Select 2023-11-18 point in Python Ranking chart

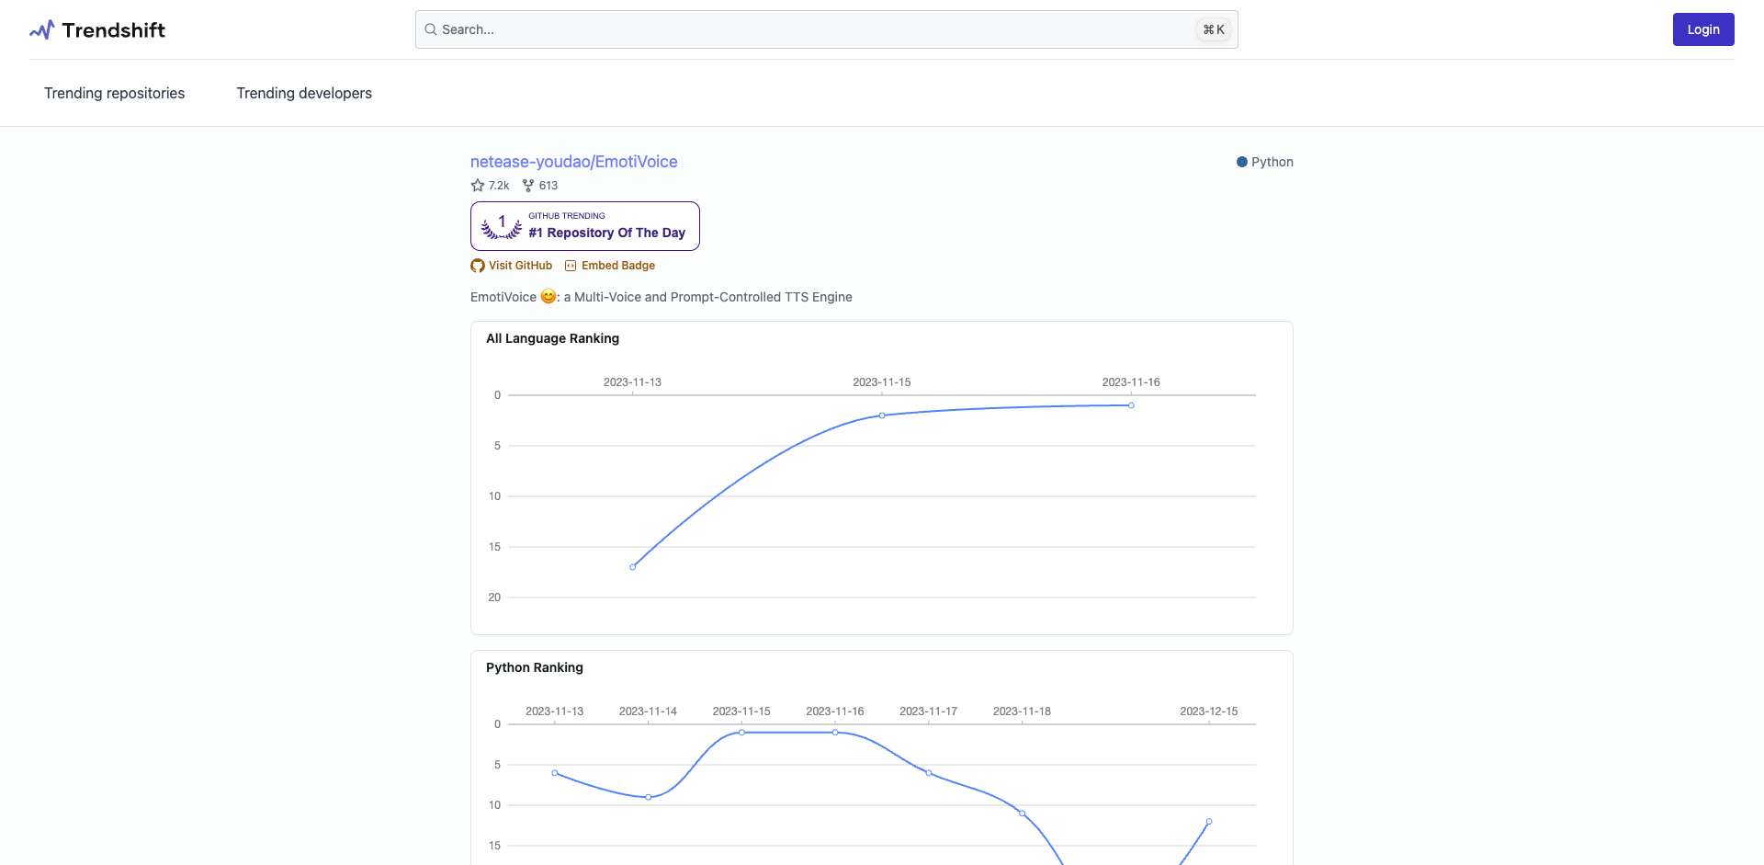pos(1022,814)
